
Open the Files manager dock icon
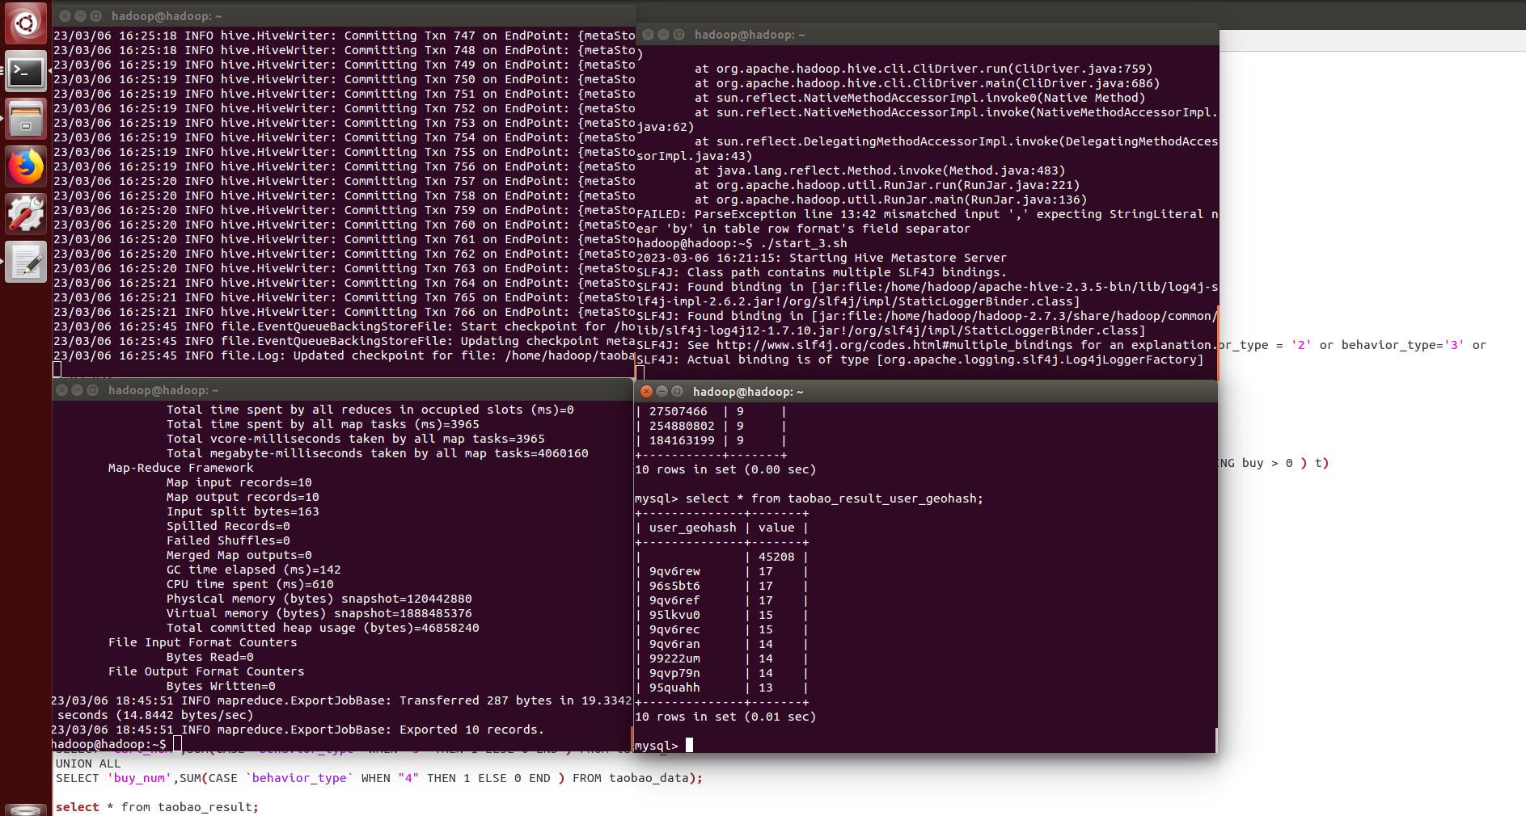pos(26,120)
